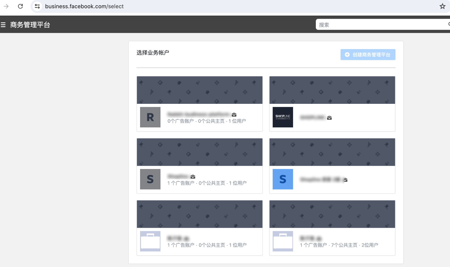Open site information icon in address bar
This screenshot has height=267, width=450.
[x=37, y=6]
